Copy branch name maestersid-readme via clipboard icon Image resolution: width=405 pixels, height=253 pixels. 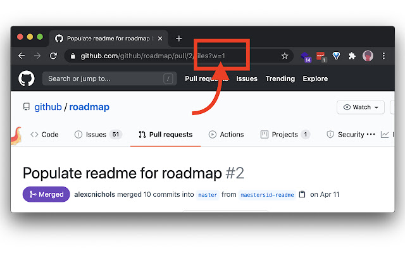(302, 194)
